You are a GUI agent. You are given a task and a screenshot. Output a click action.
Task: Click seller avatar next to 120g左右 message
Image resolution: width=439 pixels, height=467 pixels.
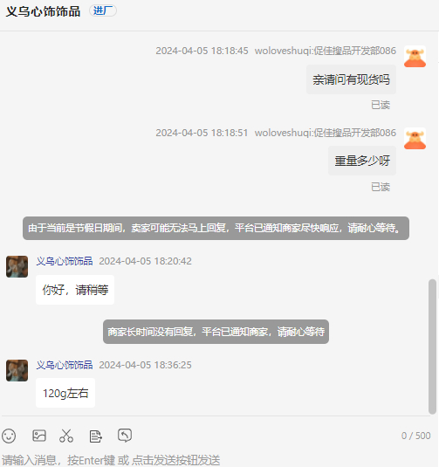(17, 370)
